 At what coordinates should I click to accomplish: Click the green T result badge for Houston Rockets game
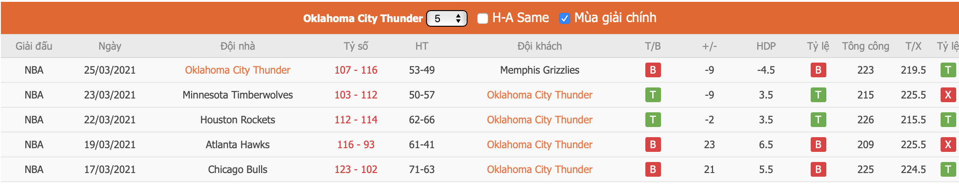pos(653,120)
